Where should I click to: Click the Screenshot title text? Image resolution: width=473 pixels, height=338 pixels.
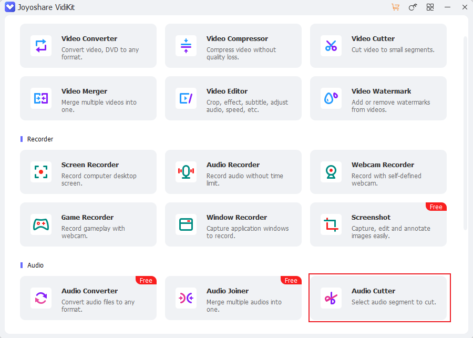tap(371, 217)
